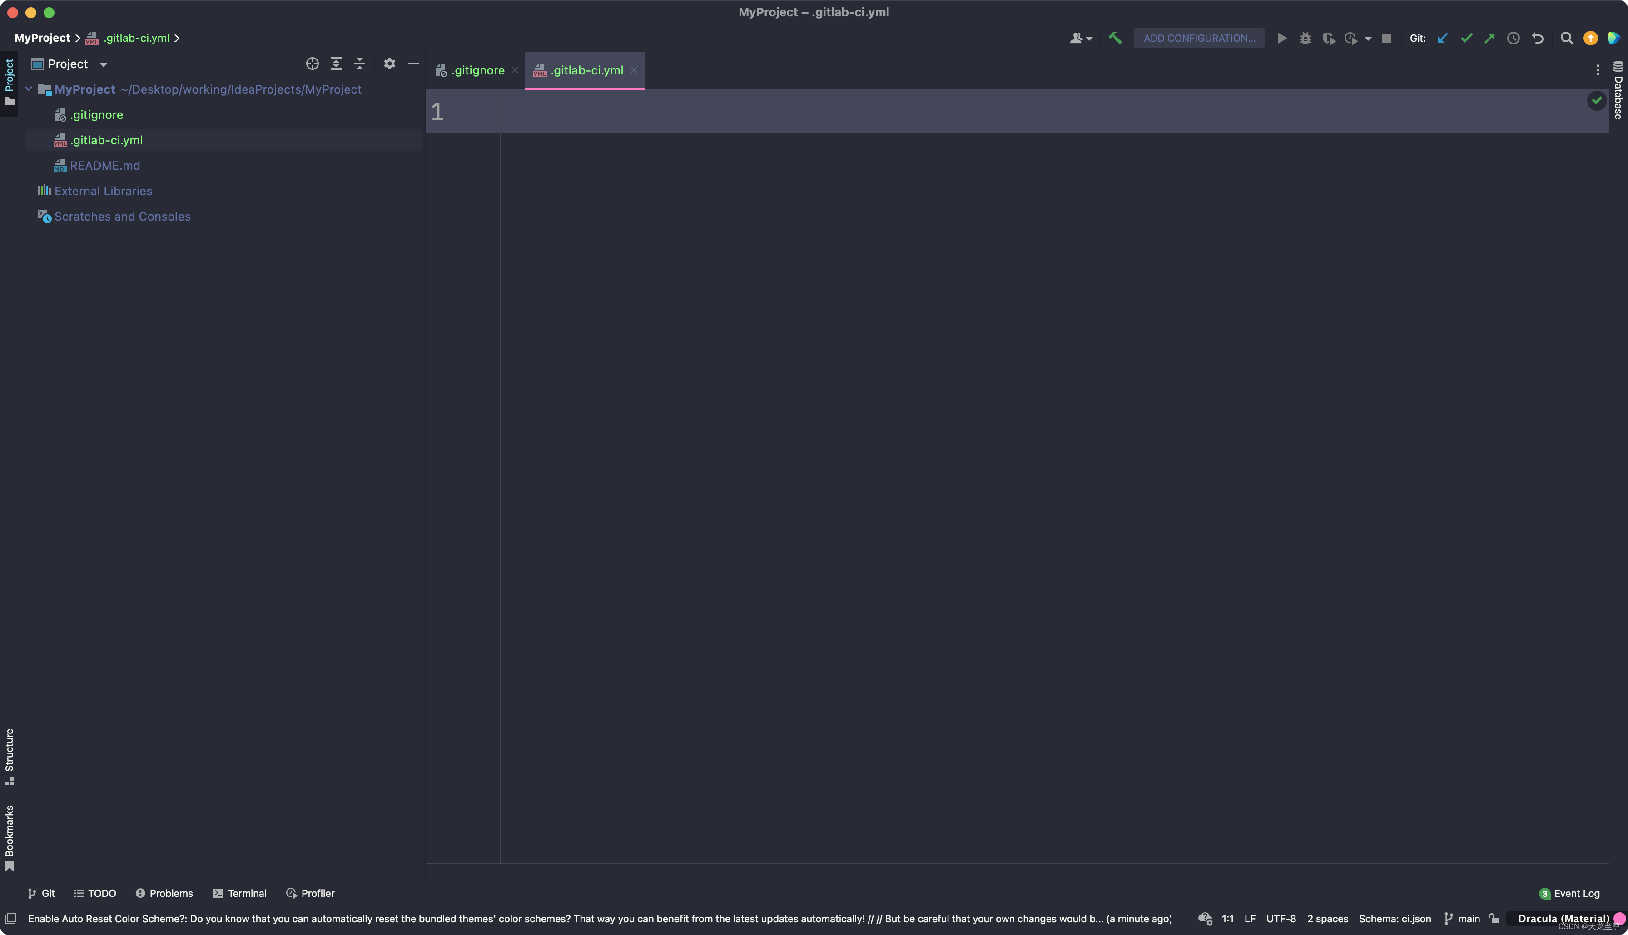Open background tasks status icon
1628x935 pixels.
1205,918
